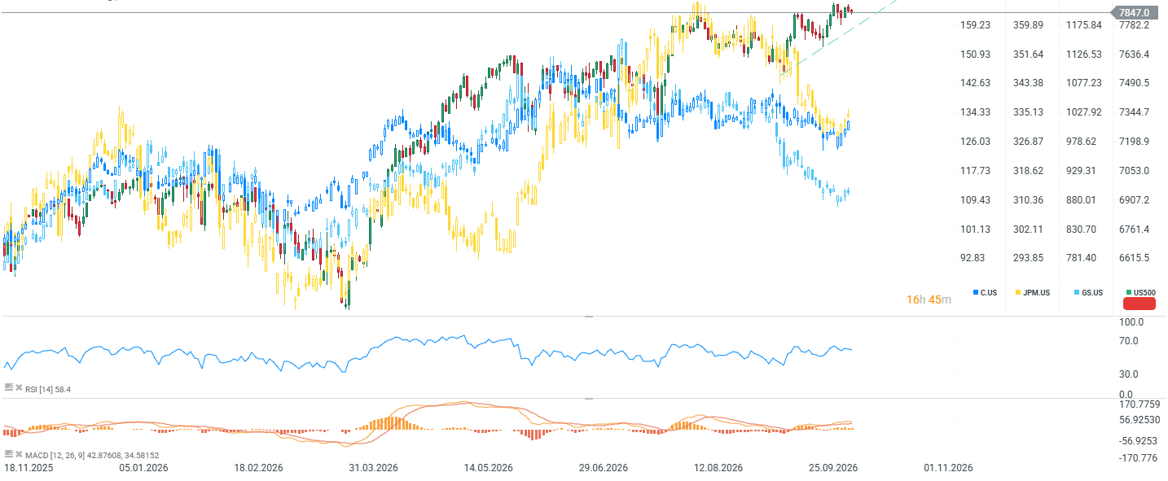The width and height of the screenshot is (1168, 481).
Task: Click the 01.11.2026 date label
Action: tap(948, 468)
